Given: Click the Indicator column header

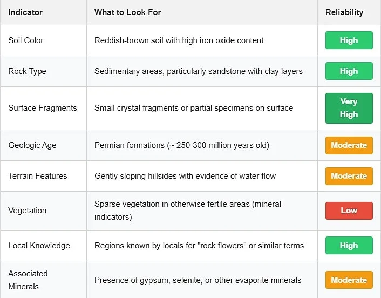Looking at the screenshot, I should [x=25, y=12].
